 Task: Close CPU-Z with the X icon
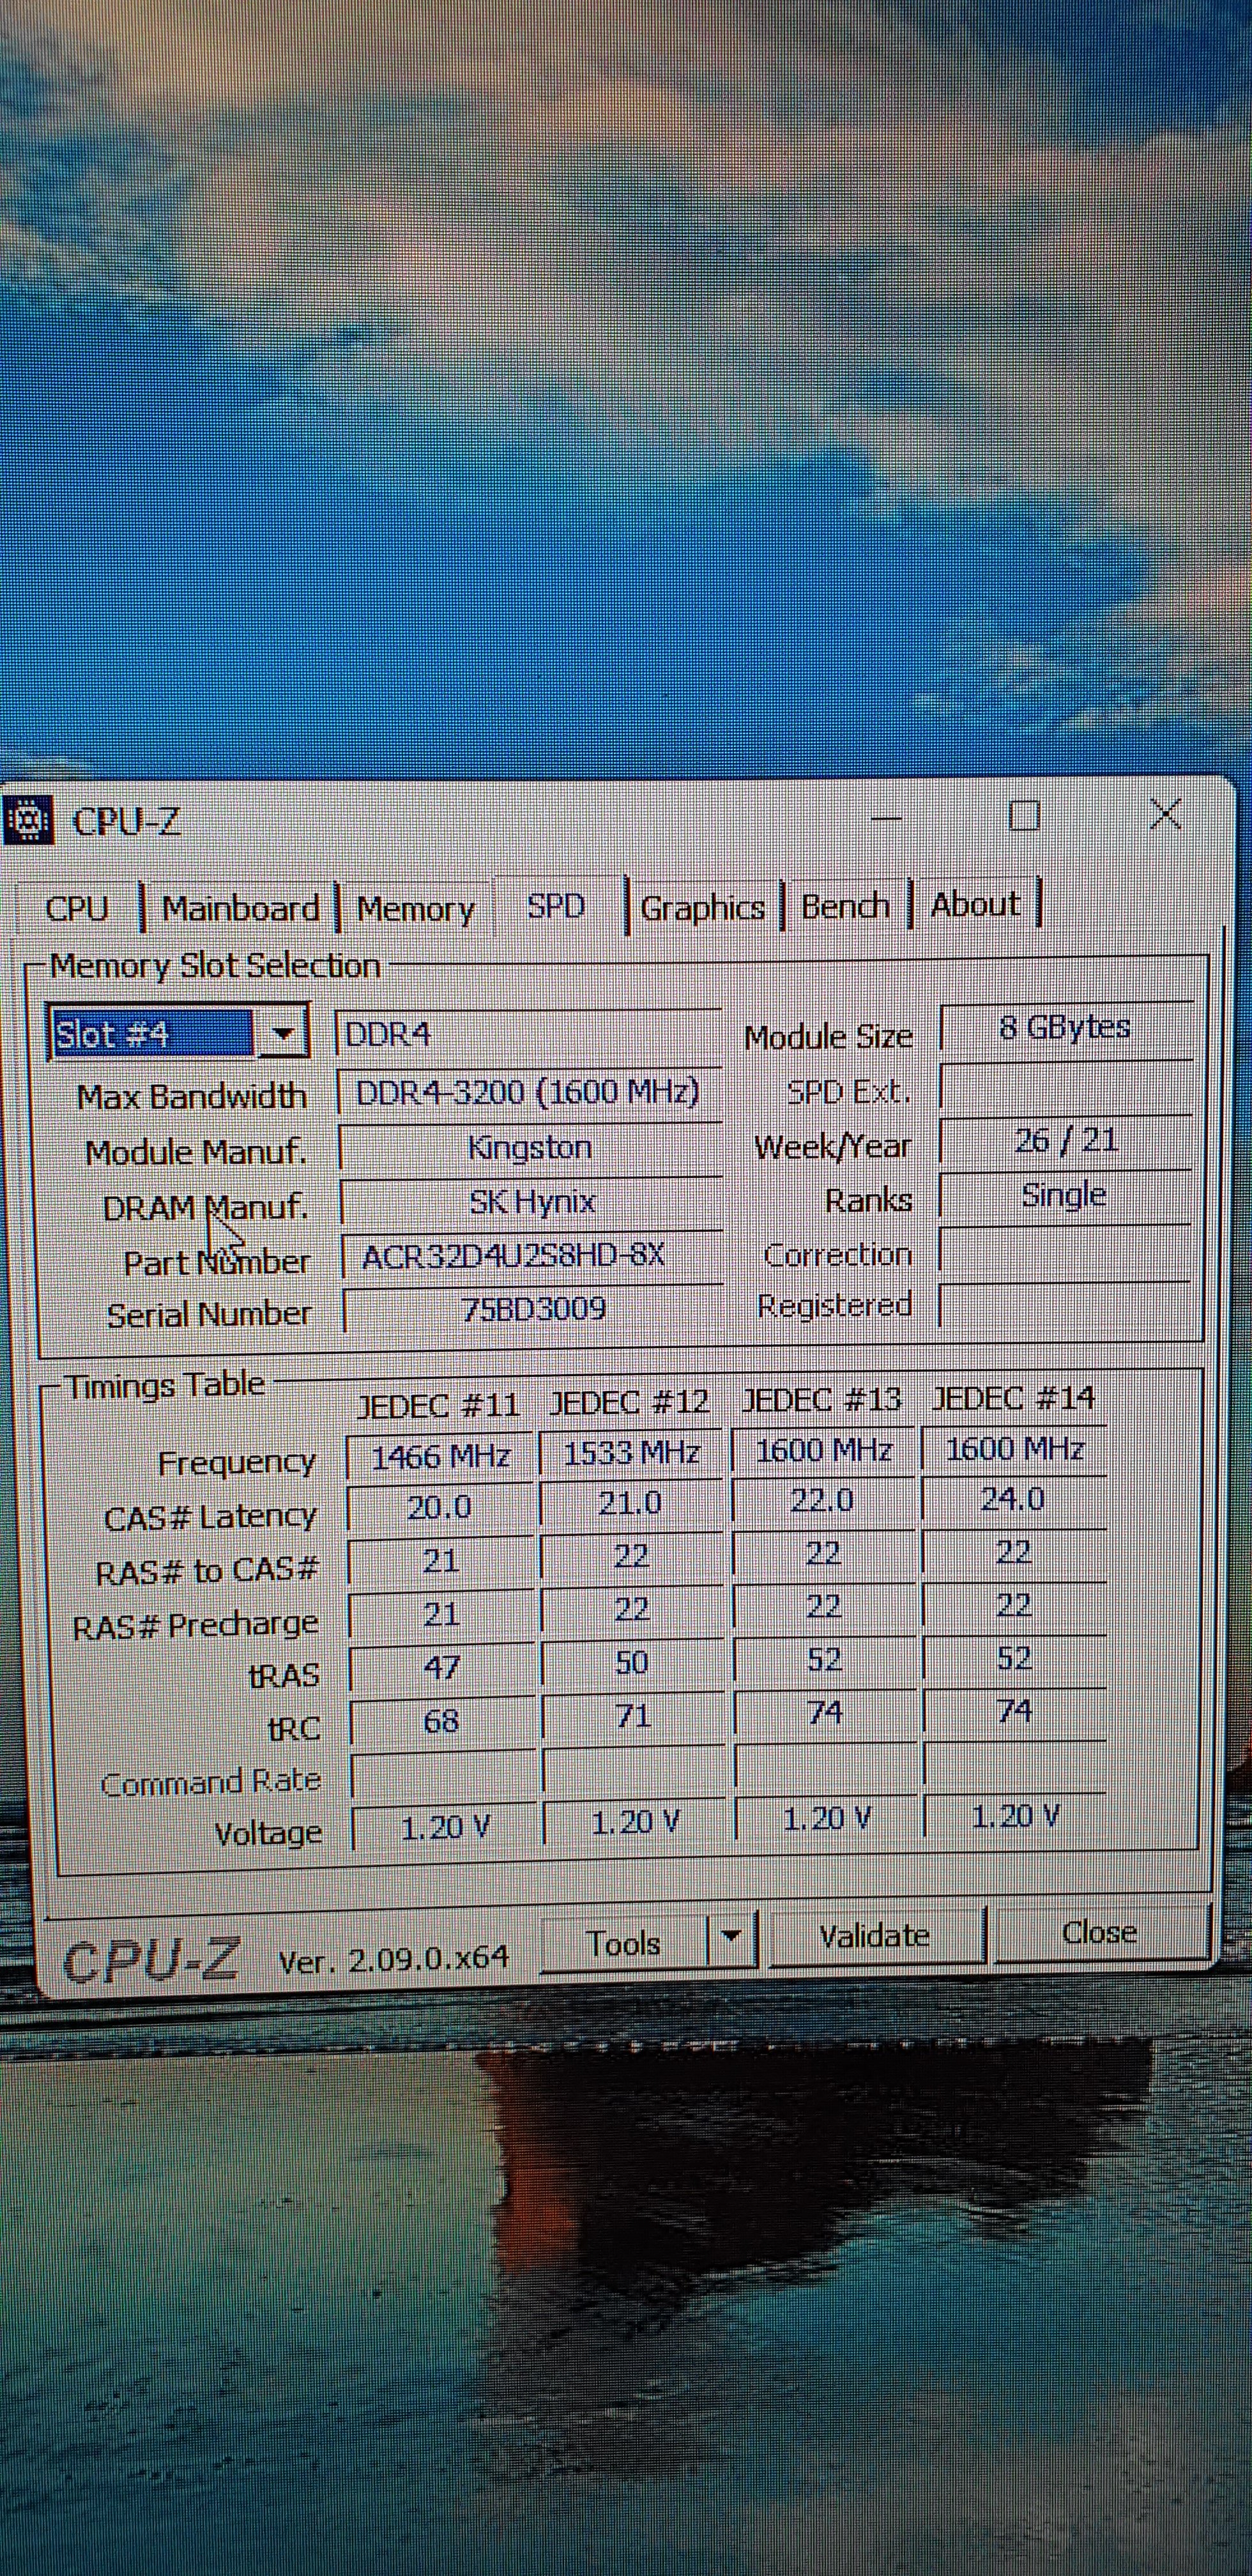(1165, 814)
